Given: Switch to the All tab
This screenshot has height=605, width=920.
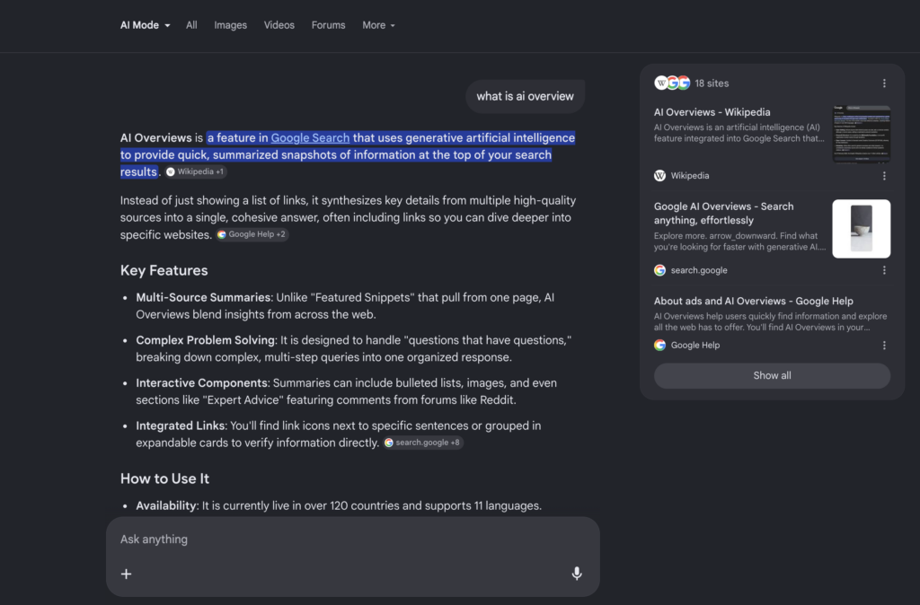Looking at the screenshot, I should point(191,25).
